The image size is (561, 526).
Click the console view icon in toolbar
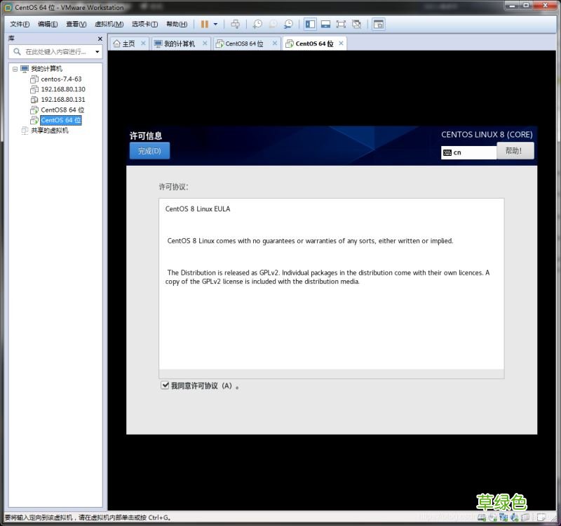pos(378,24)
